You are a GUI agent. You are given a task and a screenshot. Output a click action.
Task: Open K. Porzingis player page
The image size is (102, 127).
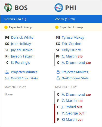coord(20,63)
